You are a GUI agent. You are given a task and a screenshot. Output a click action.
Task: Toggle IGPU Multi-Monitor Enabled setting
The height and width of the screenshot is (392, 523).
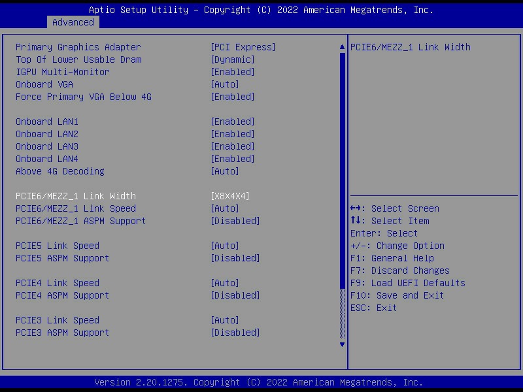[232, 72]
